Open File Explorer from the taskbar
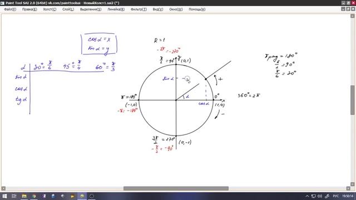The width and height of the screenshot is (356, 200). 24,196
